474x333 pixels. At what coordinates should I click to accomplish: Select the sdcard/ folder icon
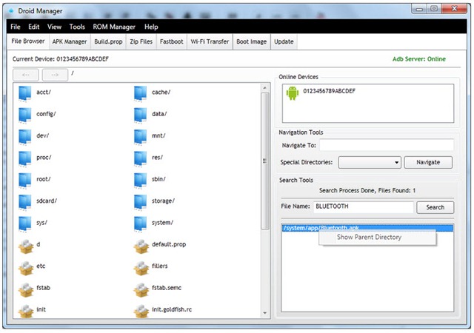pyautogui.click(x=24, y=202)
